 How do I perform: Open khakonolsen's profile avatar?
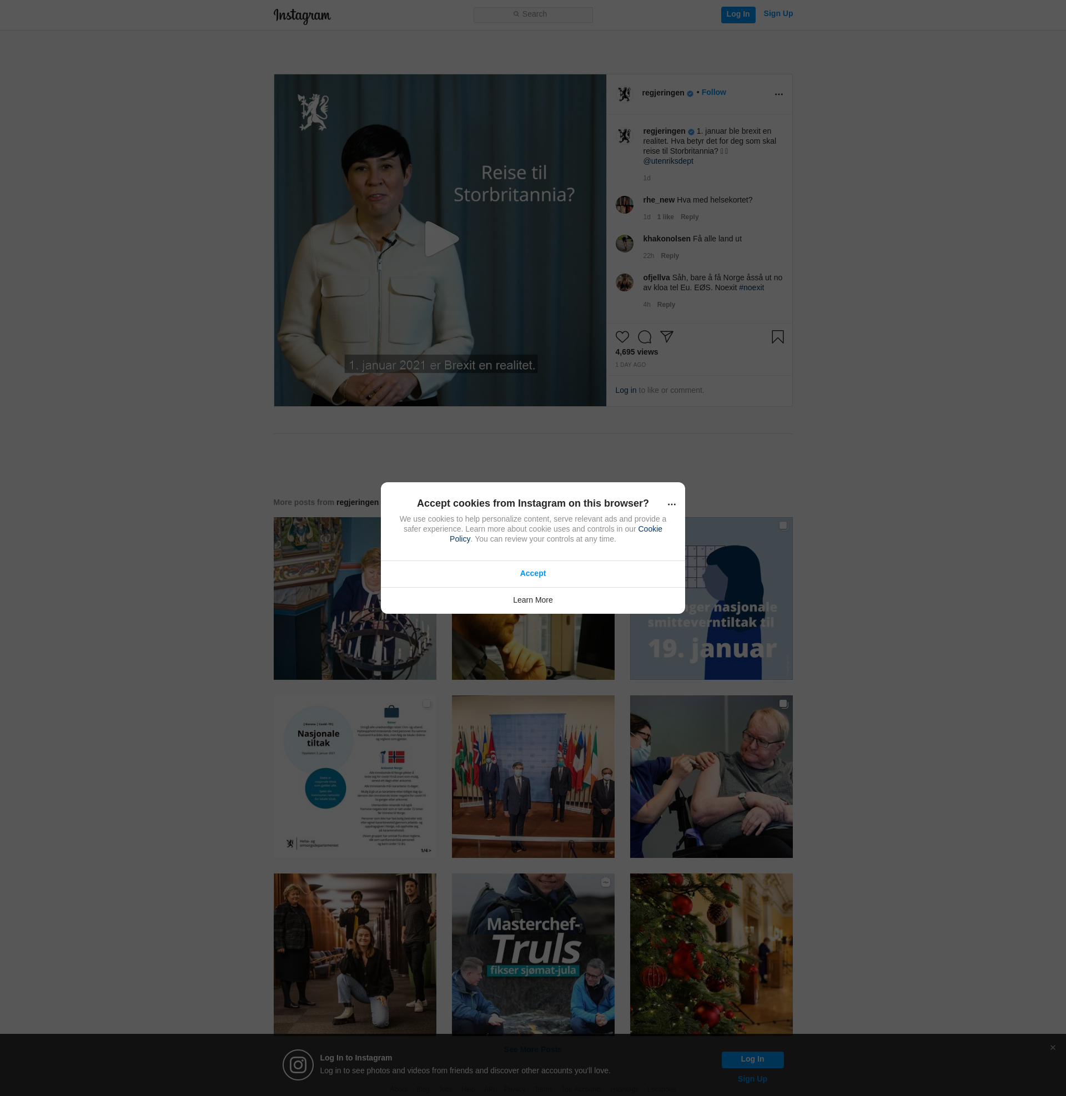coord(624,244)
